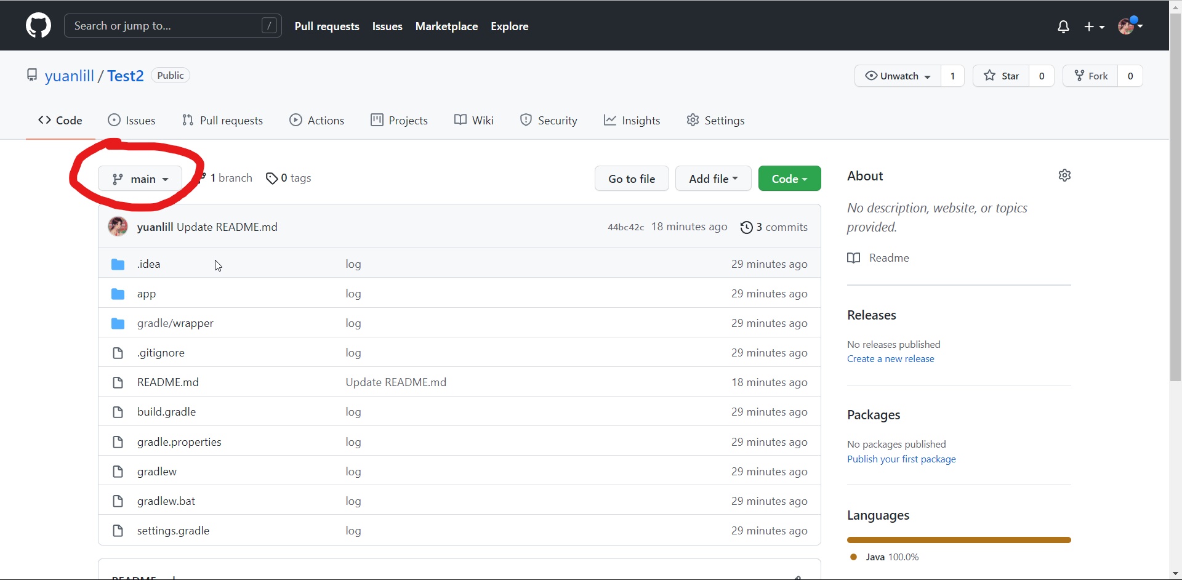Open the Update README.md commit message
The image size is (1182, 580).
pyautogui.click(x=227, y=227)
